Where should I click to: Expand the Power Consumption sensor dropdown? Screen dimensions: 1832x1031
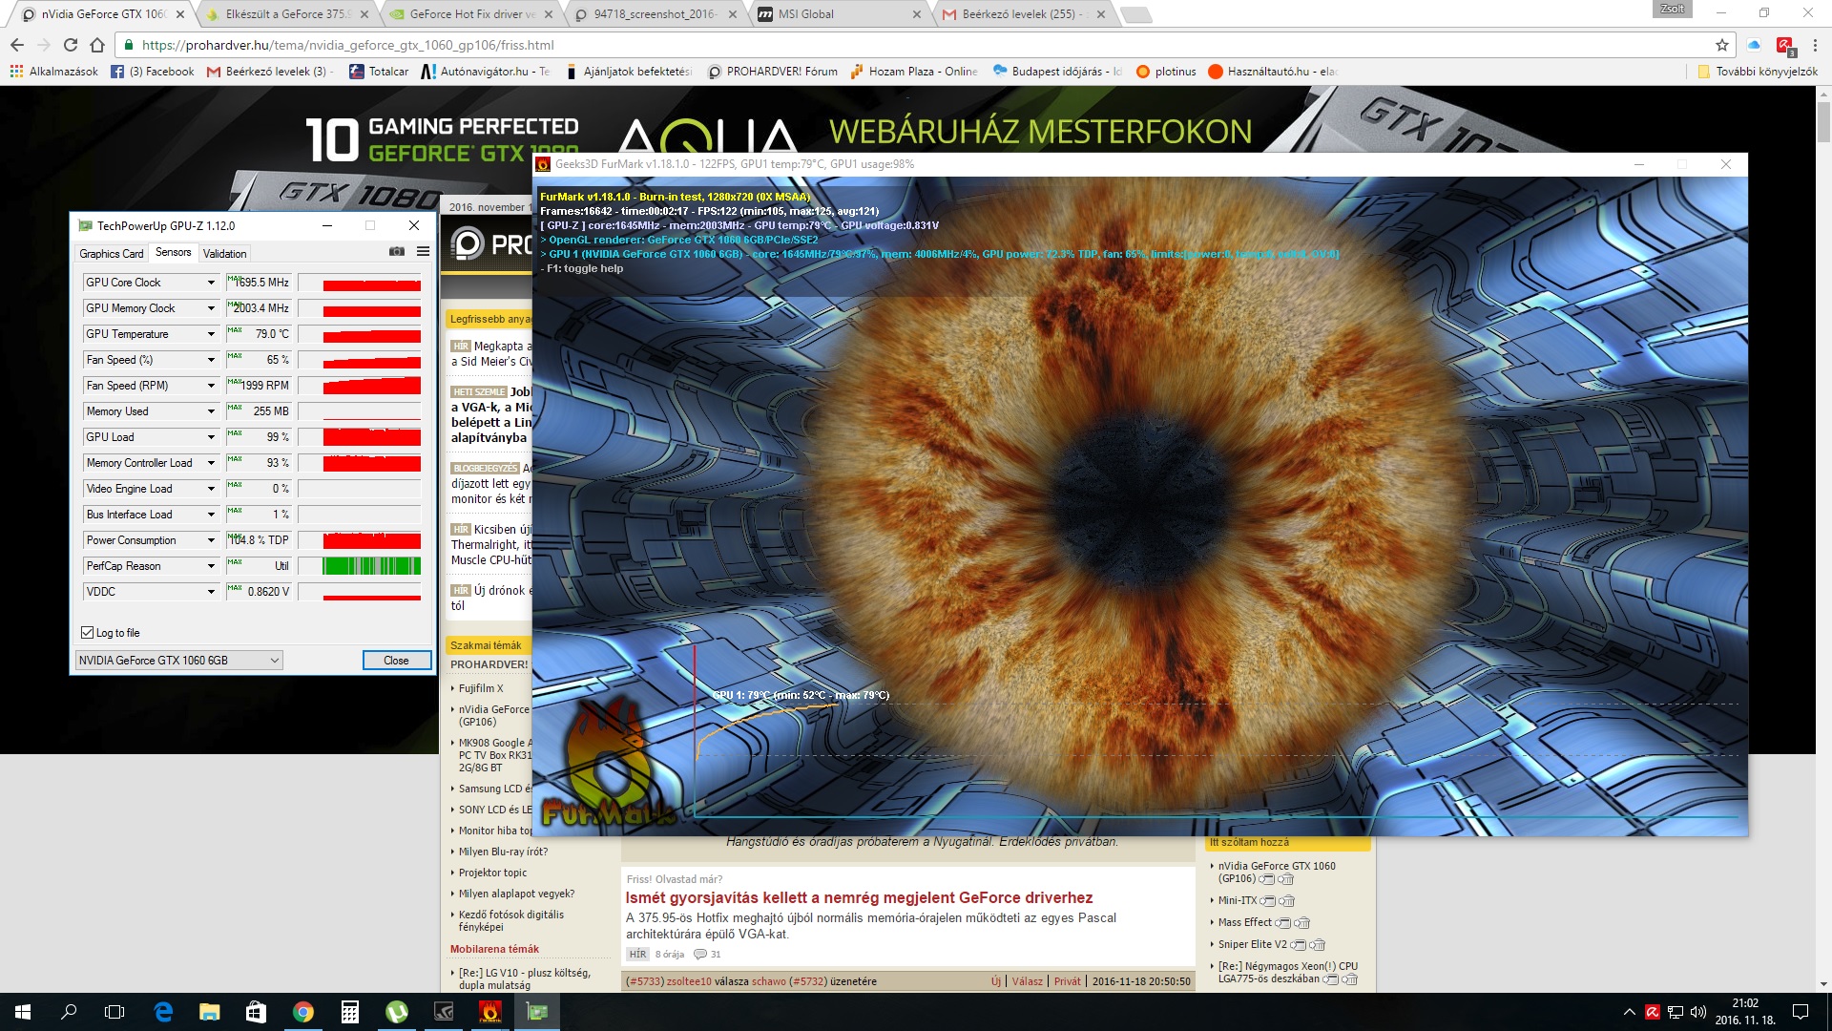211,540
